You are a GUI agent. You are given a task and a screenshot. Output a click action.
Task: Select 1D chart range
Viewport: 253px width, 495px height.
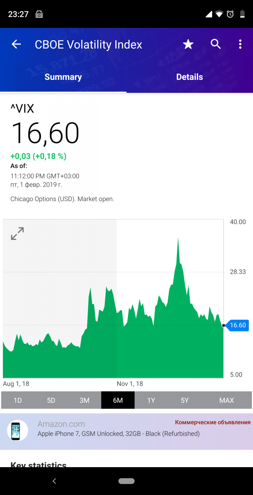point(18,400)
